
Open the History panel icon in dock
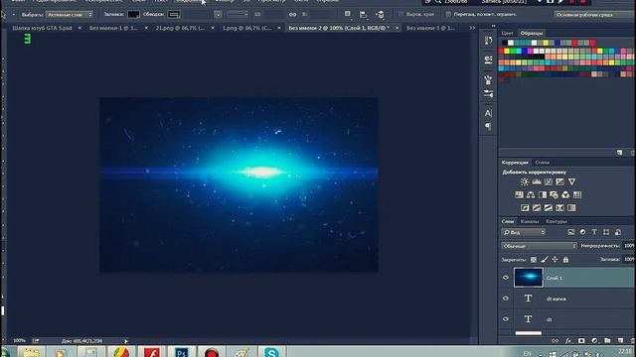tap(488, 40)
